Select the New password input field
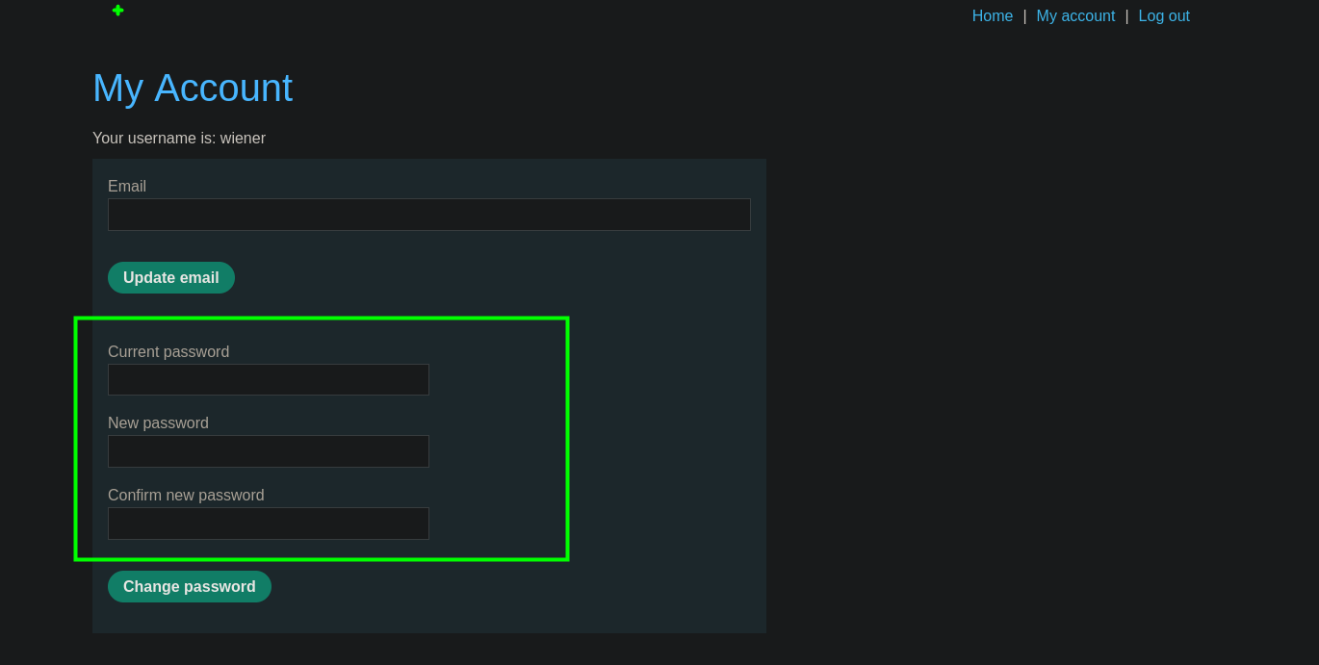The height and width of the screenshot is (665, 1319). (268, 451)
